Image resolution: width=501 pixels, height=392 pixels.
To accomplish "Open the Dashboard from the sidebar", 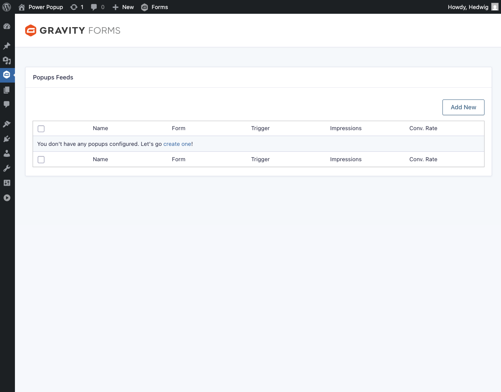I will (x=7, y=26).
